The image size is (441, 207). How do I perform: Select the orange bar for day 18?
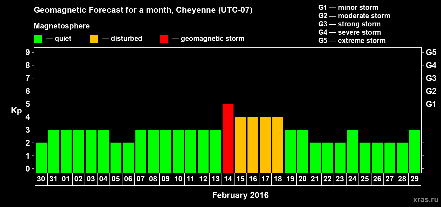278,145
